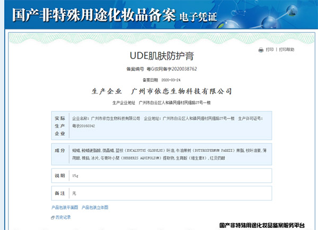Image resolution: width=318 pixels, height=230 pixels.
Task: Click the 说明 row label
Action: [x=60, y=175]
